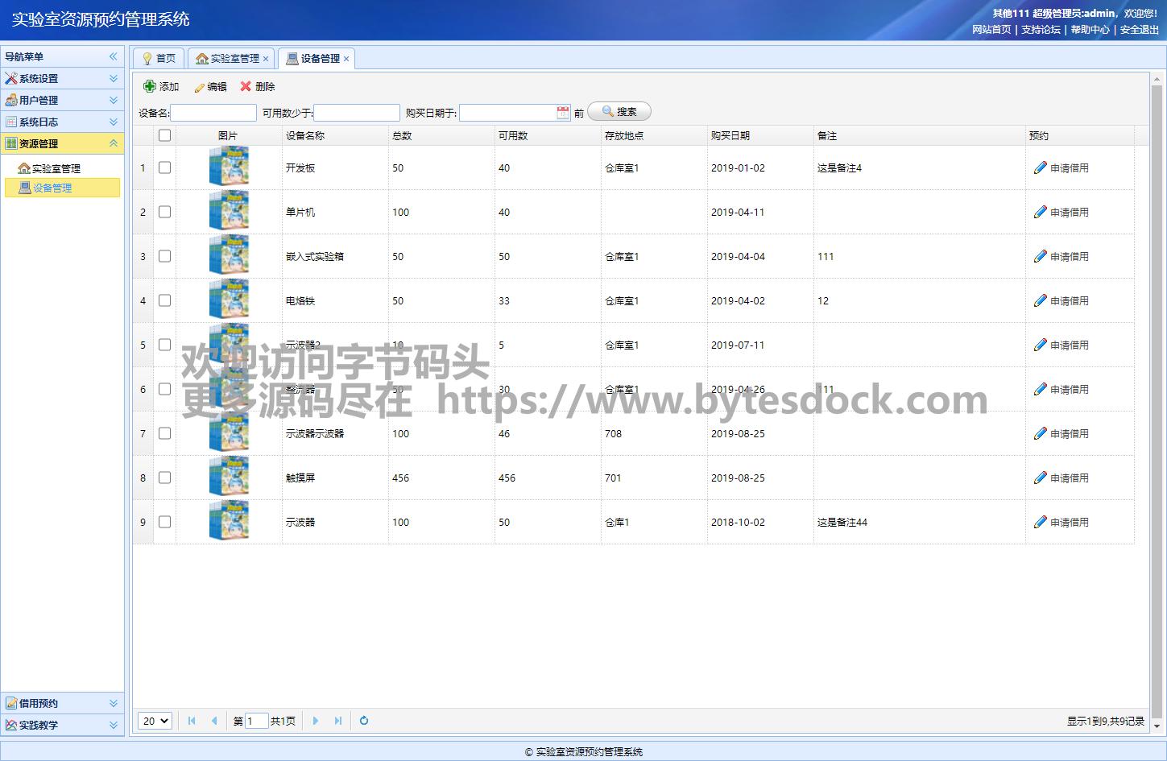The image size is (1167, 761).
Task: Click the refresh icon in pagination bar
Action: [x=364, y=721]
